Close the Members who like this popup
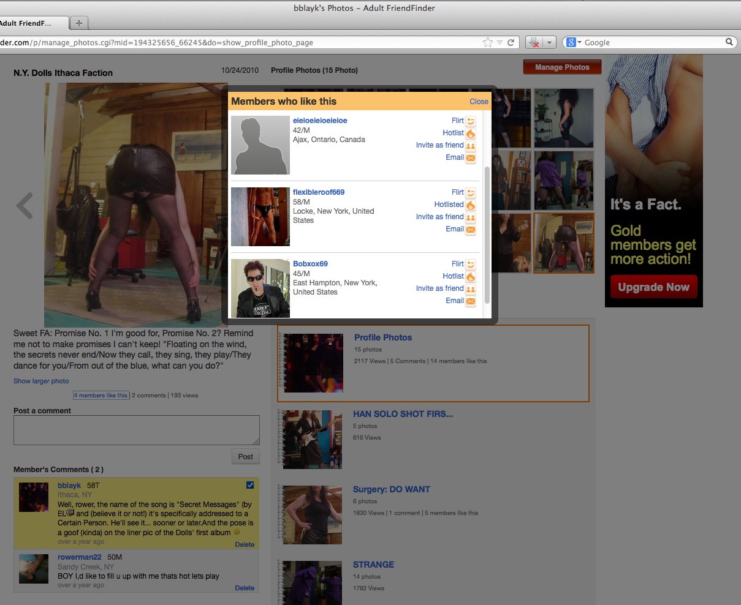 click(x=479, y=101)
